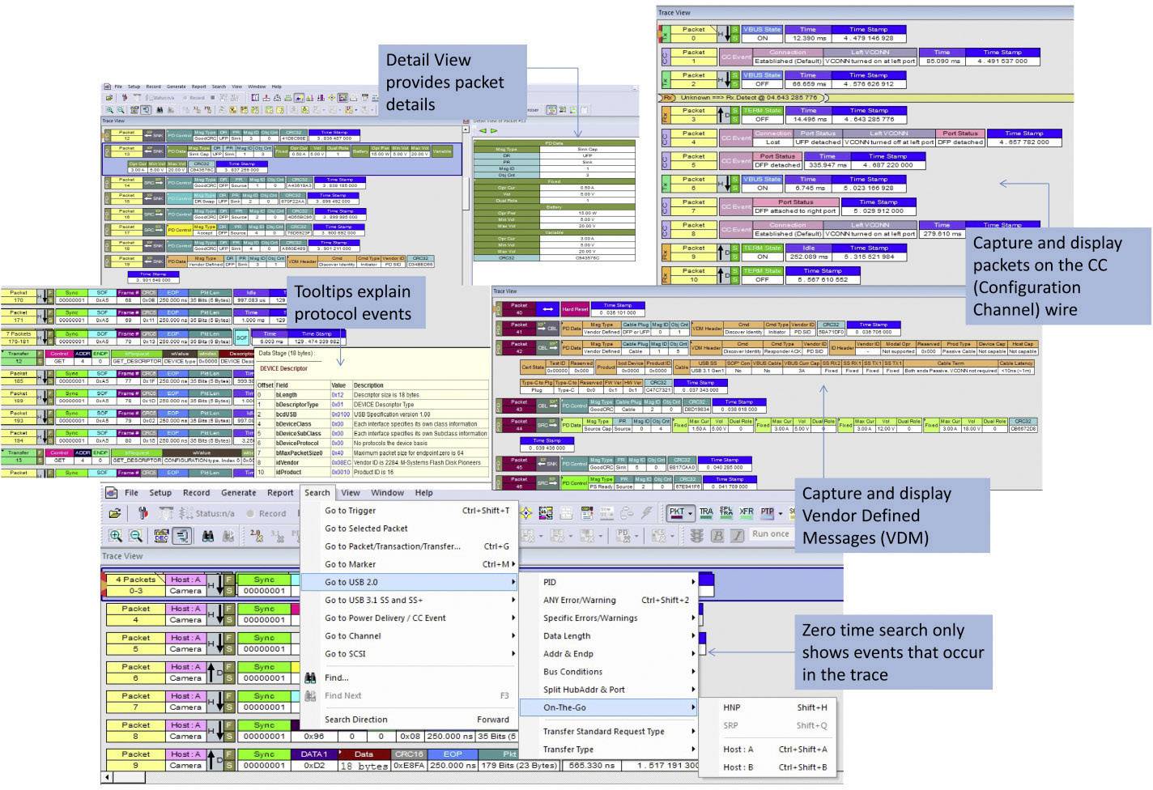Open the View menu
1153x790 pixels.
pyautogui.click(x=351, y=492)
